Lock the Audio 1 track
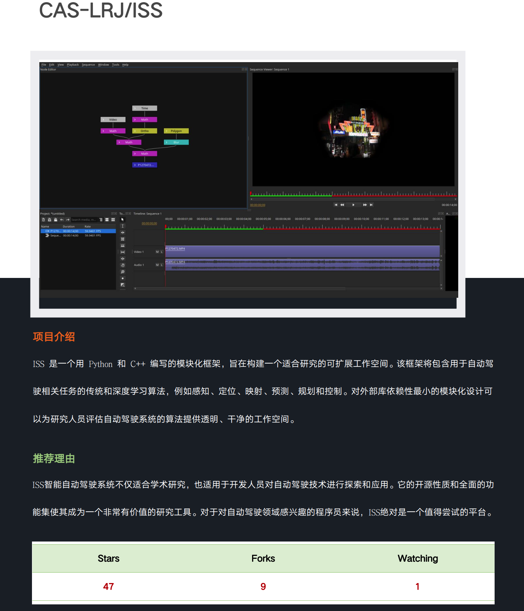 [x=162, y=265]
